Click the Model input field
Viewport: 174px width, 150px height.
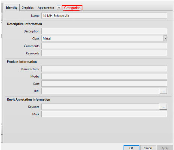point(104,76)
